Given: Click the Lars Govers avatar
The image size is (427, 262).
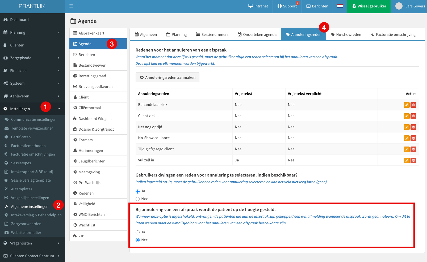Looking at the screenshot, I should point(399,6).
